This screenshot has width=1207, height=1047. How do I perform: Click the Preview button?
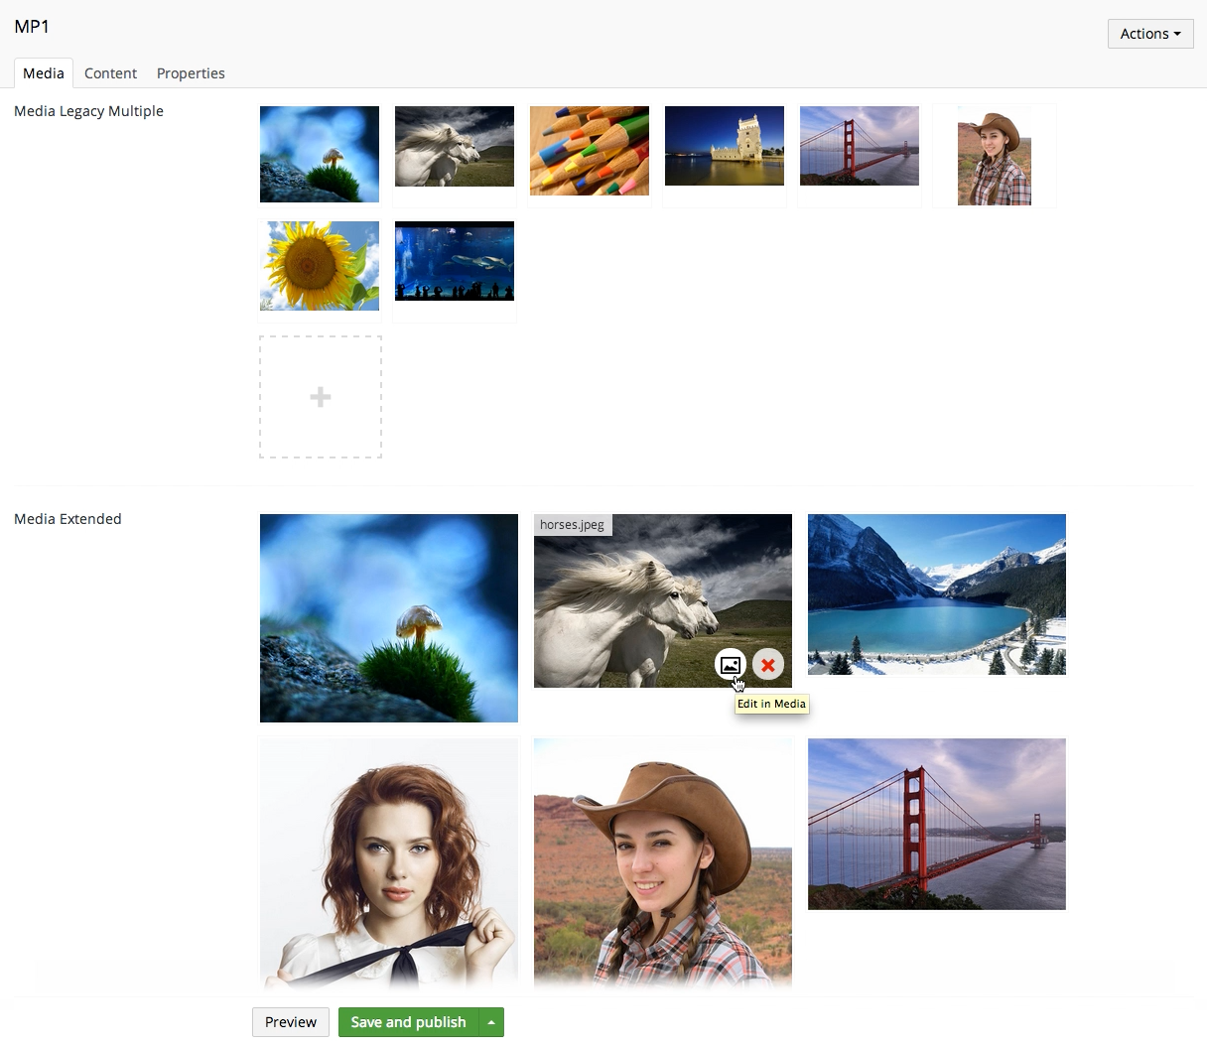click(x=291, y=1022)
